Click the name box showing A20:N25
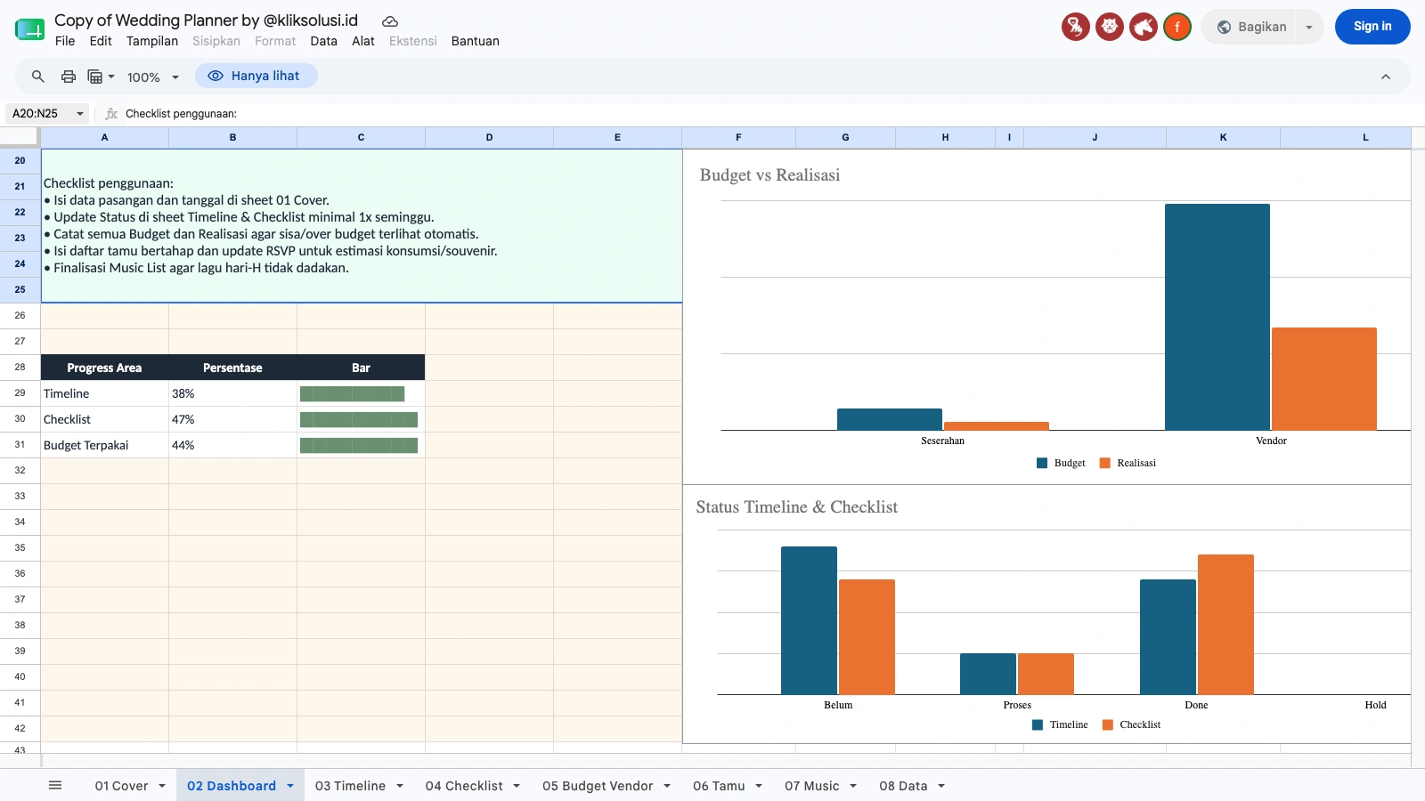This screenshot has width=1425, height=801. point(47,114)
